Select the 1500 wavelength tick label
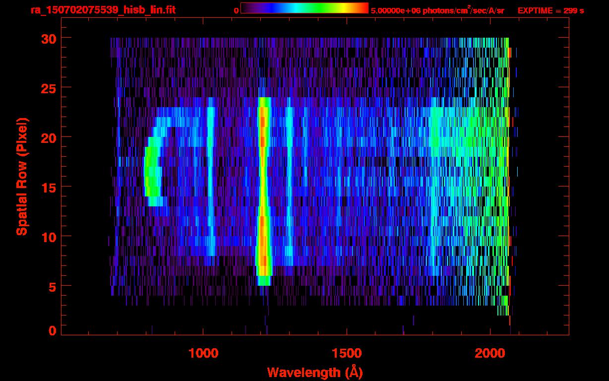Screen dimensions: 609x381 [x=346, y=353]
